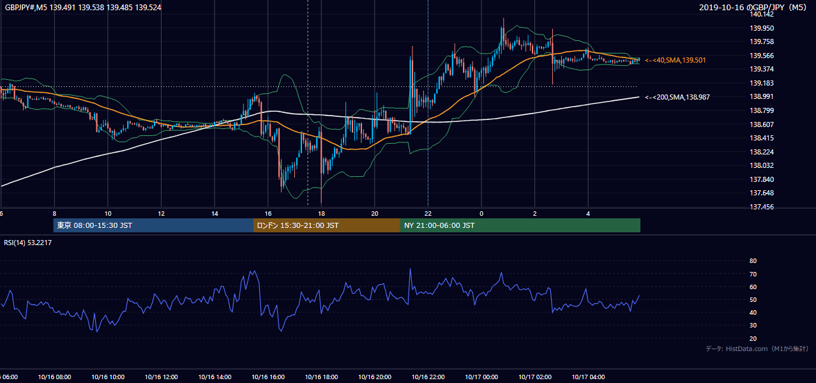
Task: Click date label 10/16 14:00
Action: 215,377
